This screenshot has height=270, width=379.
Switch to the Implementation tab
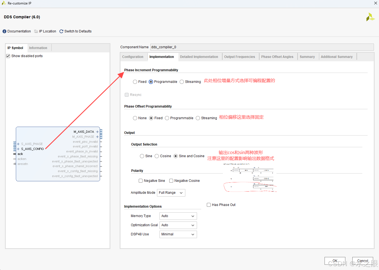[x=162, y=57]
